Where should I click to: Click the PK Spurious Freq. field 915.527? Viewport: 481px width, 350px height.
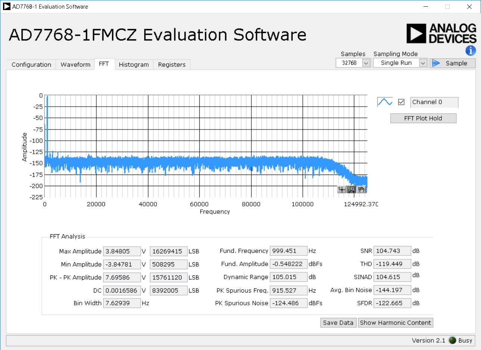point(289,290)
